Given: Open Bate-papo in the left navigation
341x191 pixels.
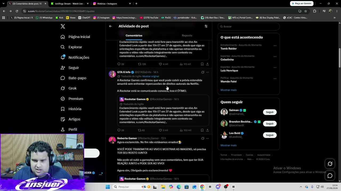Looking at the screenshot, I should tap(73, 78).
